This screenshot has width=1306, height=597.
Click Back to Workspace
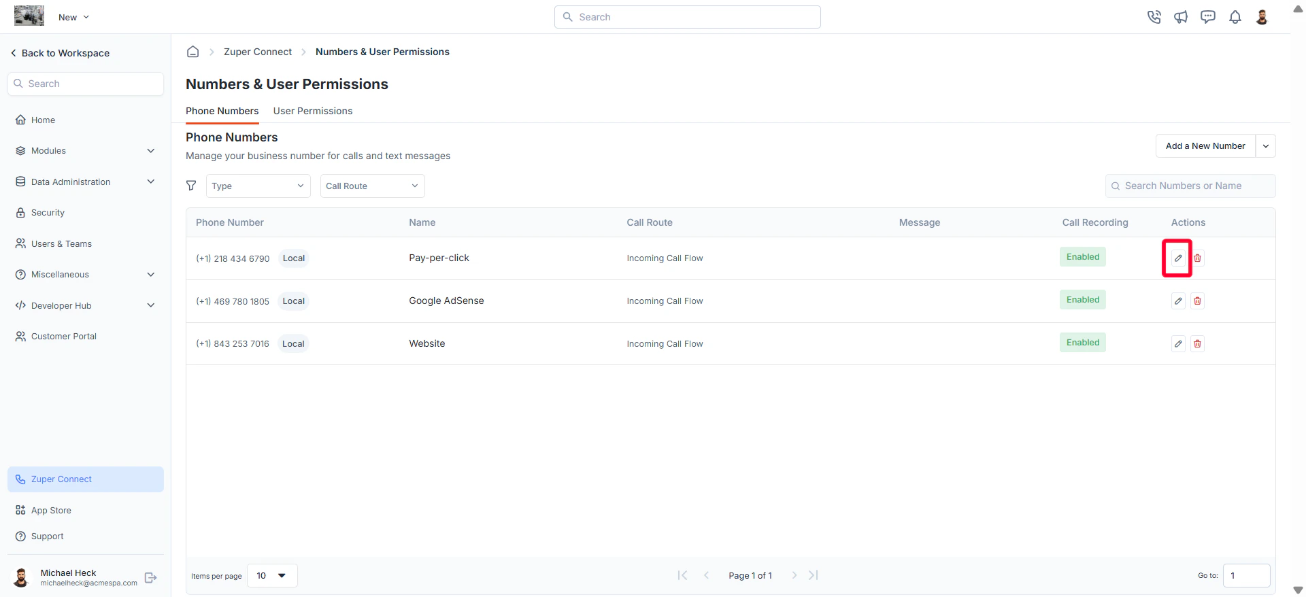click(x=60, y=53)
